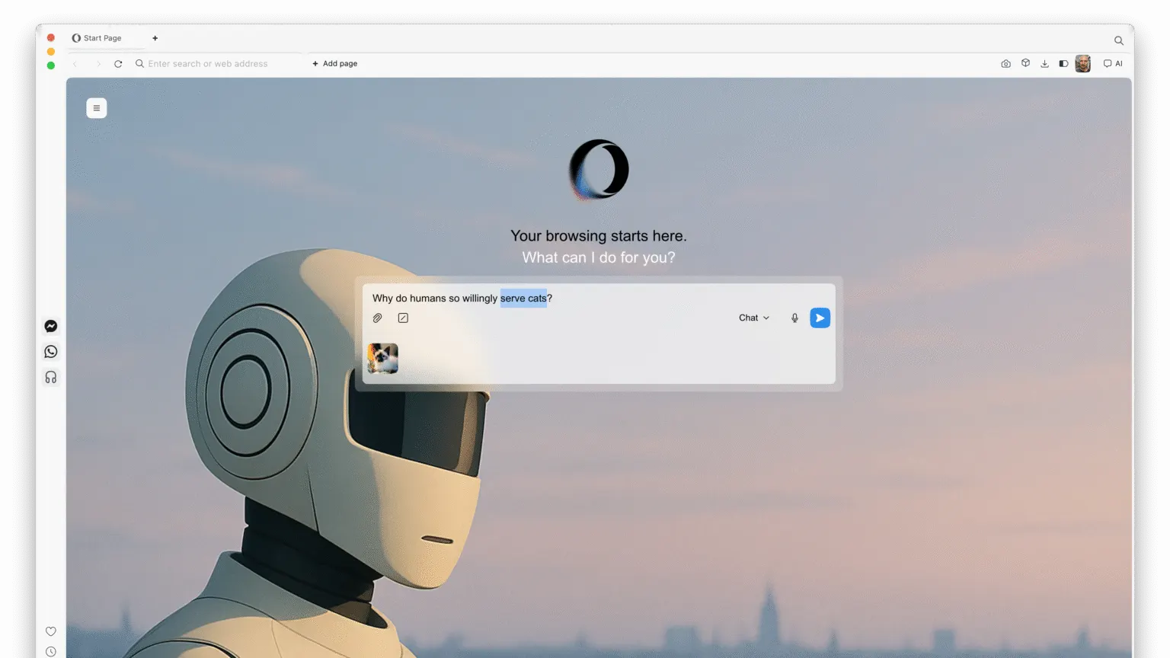Viewport: 1170px width, 658px height.
Task: Open the Player headphones icon in sidebar
Action: [50, 377]
